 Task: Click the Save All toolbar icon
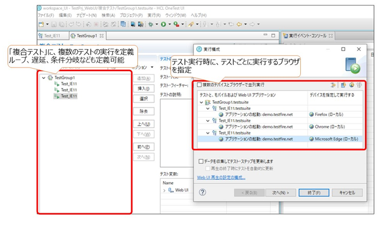point(62,24)
